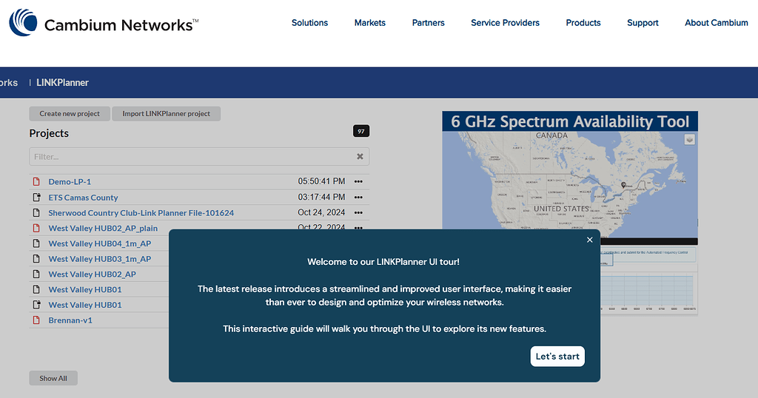Click the Projects heading

(x=49, y=133)
